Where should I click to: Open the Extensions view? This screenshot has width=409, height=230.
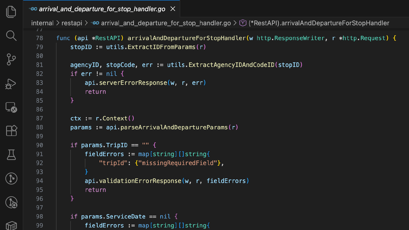[x=11, y=131]
